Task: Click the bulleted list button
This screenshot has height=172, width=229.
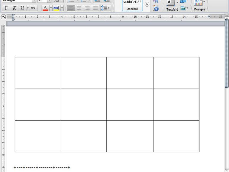Action: (x=71, y=1)
